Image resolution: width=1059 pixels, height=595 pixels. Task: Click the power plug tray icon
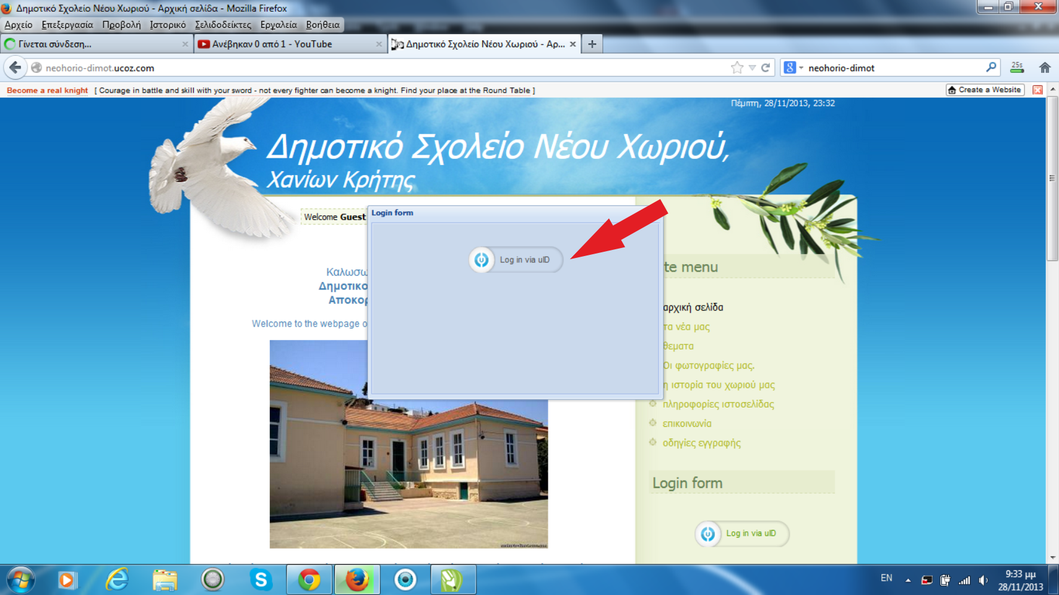[x=945, y=580]
